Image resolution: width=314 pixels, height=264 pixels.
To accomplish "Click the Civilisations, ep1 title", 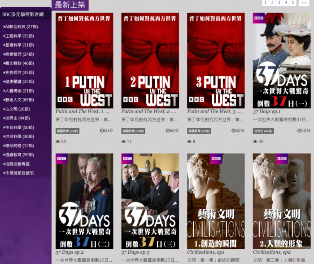I will [x=205, y=252].
